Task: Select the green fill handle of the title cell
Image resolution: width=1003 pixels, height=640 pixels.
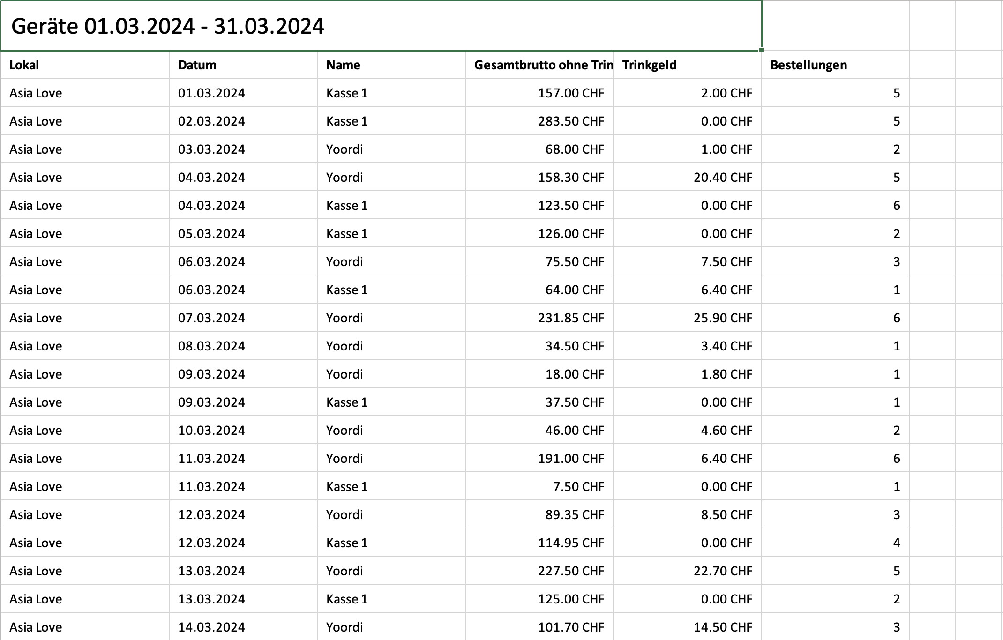Action: [762, 50]
